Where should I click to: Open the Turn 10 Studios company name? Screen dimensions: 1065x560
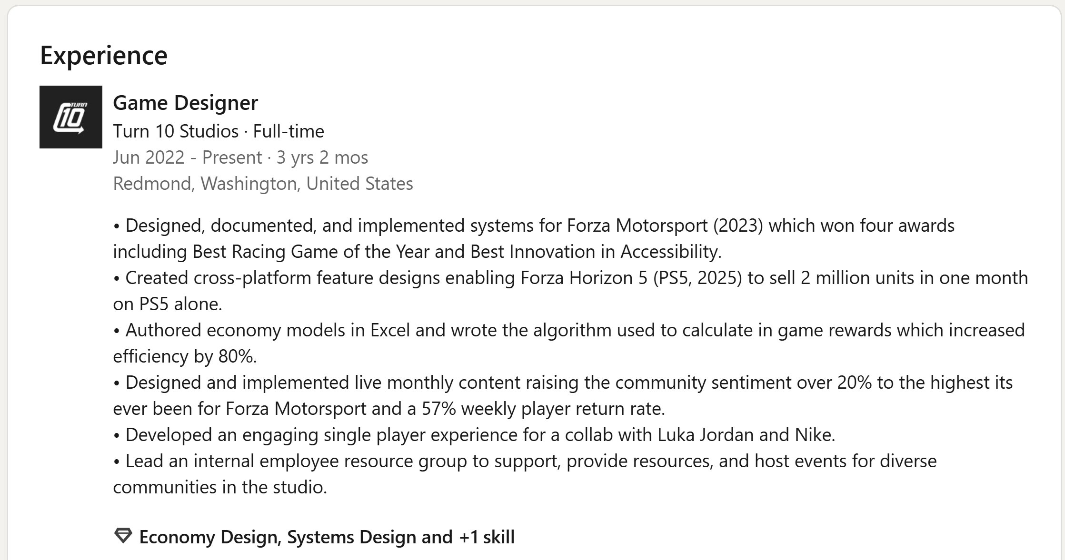(176, 131)
